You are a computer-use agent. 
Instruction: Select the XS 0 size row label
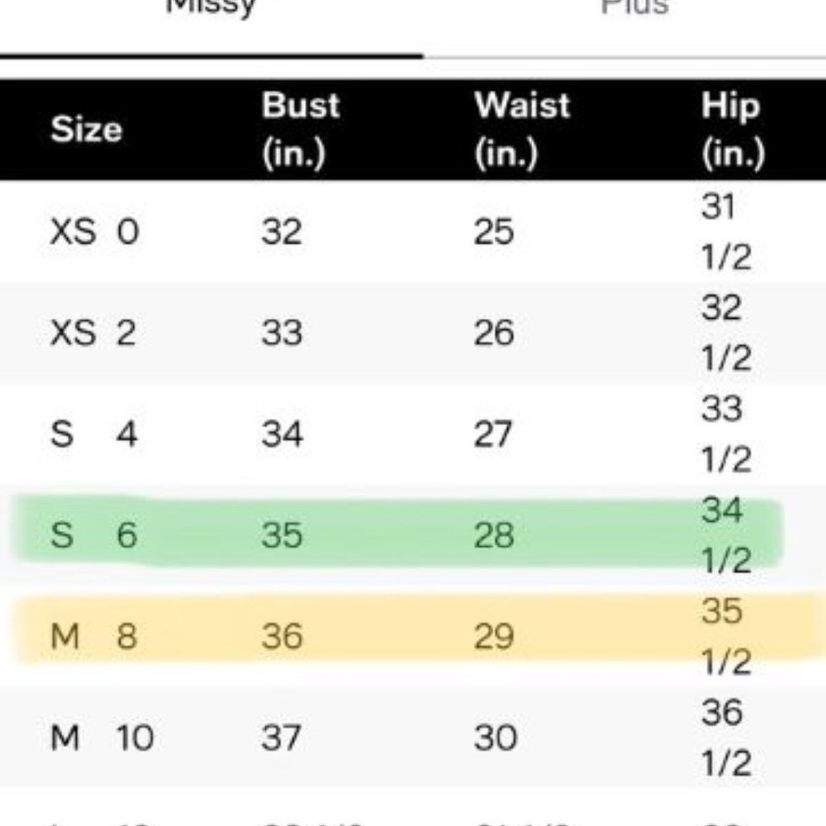(x=94, y=233)
